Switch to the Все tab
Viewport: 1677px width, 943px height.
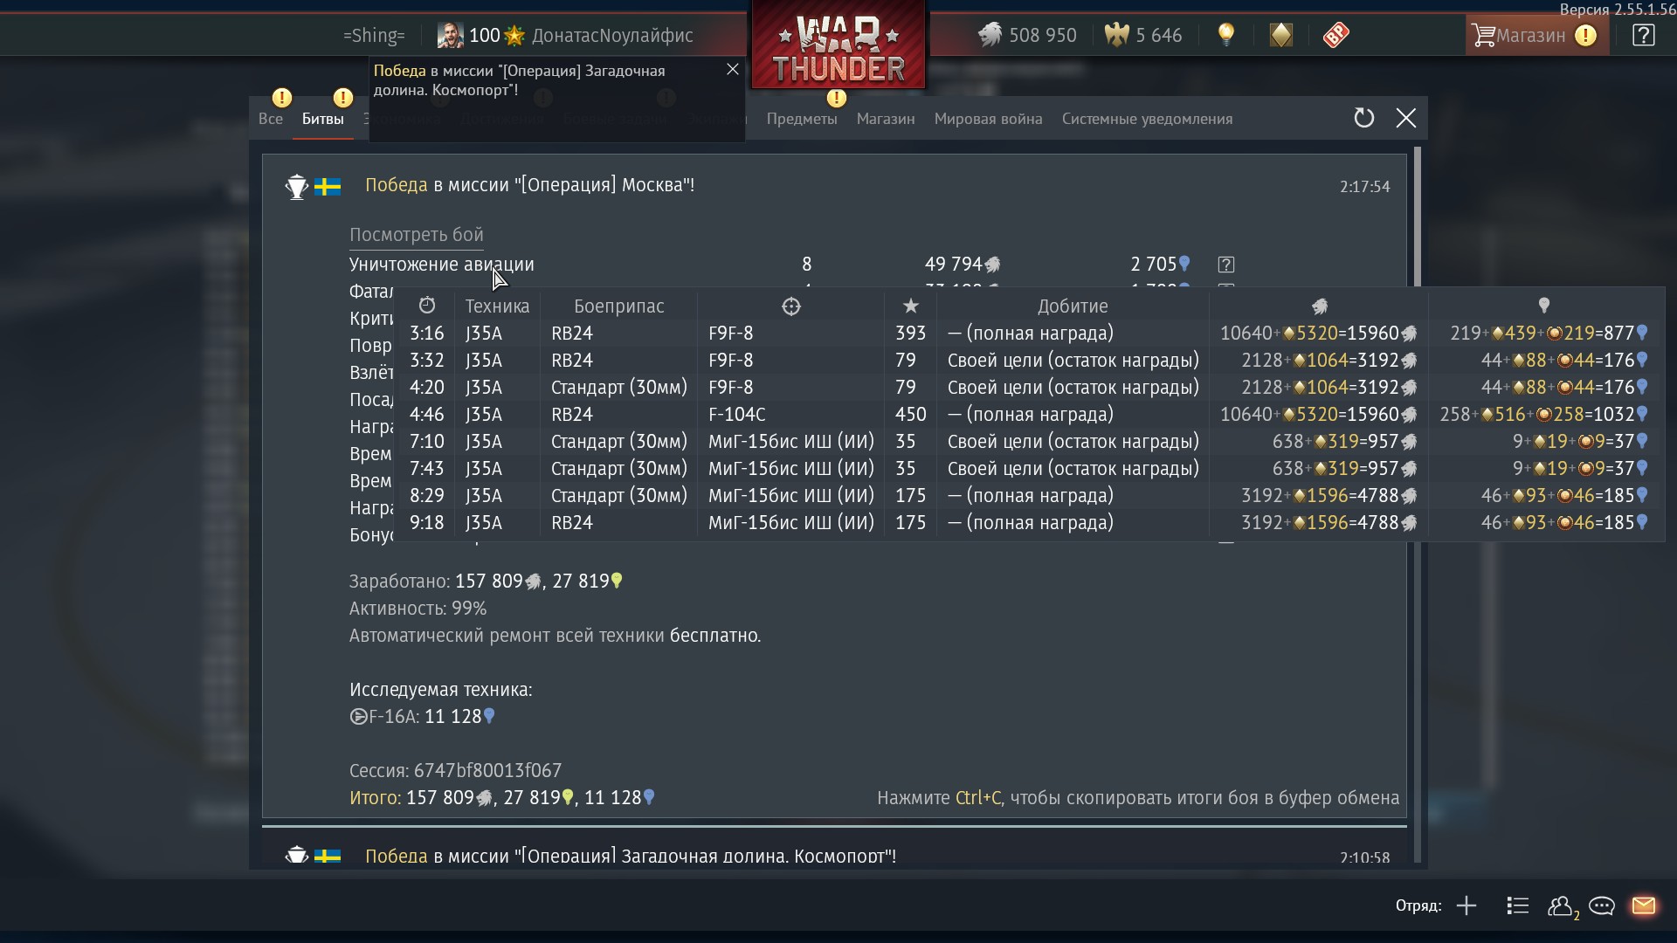[x=271, y=119]
